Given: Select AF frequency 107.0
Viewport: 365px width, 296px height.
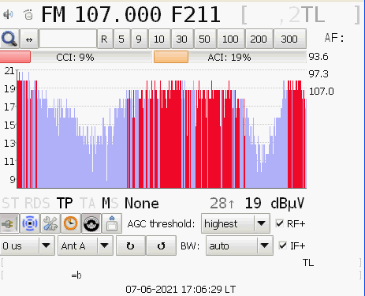Looking at the screenshot, I should coord(321,92).
